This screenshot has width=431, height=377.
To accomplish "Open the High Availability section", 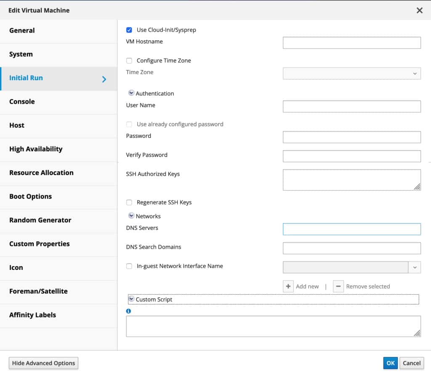I will click(x=35, y=149).
